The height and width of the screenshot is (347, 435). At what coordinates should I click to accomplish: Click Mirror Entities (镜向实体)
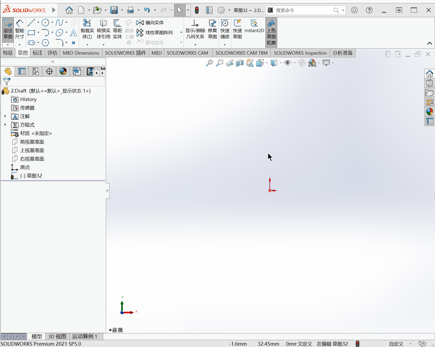(150, 23)
